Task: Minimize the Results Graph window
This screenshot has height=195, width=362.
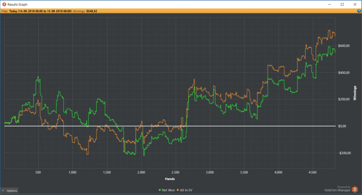Action: coord(330,4)
